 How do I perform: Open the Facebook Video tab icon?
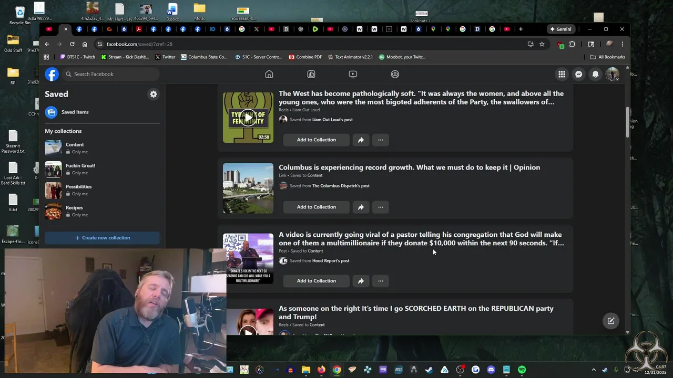pos(353,75)
